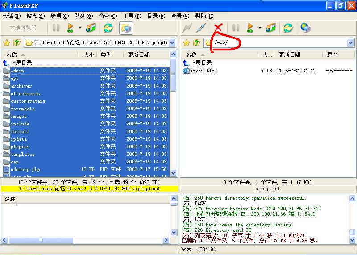Screen dimensions: 357x255
Task: Click log pane scroll down arrow
Action: coord(352,240)
